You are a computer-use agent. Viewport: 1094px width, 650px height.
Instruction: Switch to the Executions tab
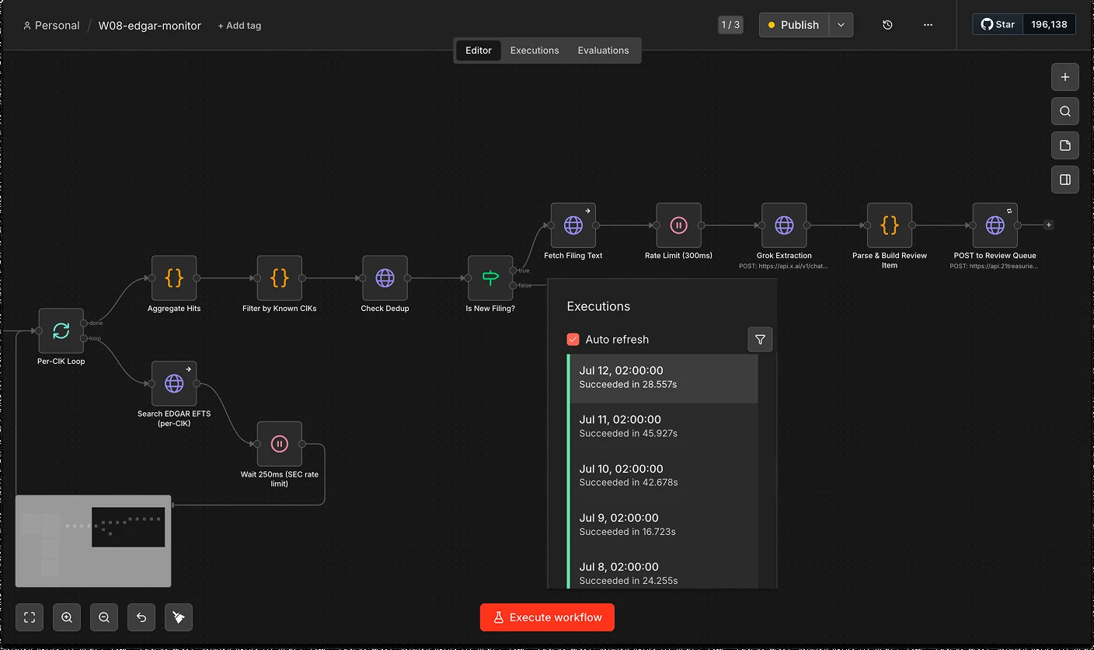tap(535, 51)
